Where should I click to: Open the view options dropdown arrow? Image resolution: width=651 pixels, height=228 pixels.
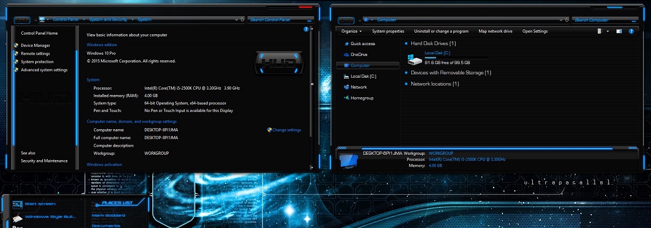point(608,31)
